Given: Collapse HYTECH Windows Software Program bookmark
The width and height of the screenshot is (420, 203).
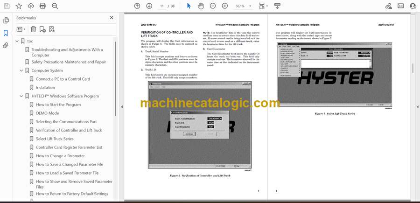Looking at the screenshot, I should [x=21, y=96].
